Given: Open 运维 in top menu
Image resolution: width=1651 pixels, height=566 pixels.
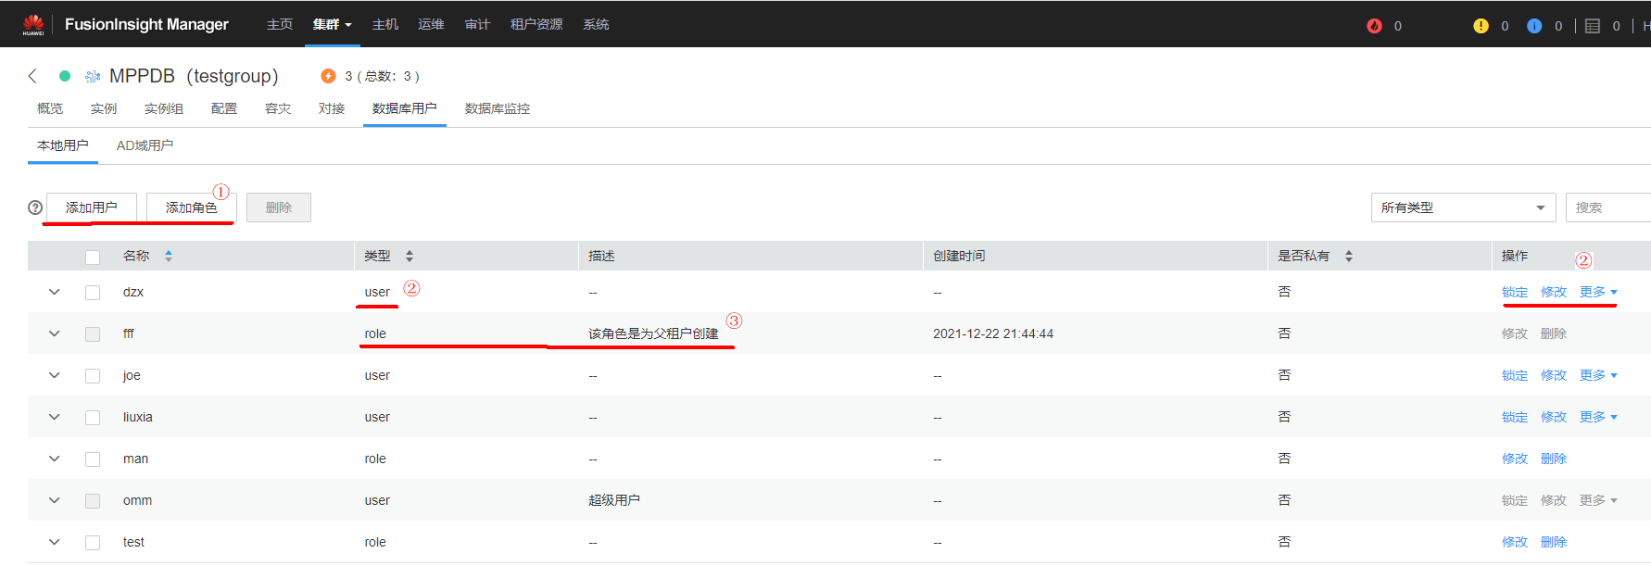Looking at the screenshot, I should pos(431,24).
